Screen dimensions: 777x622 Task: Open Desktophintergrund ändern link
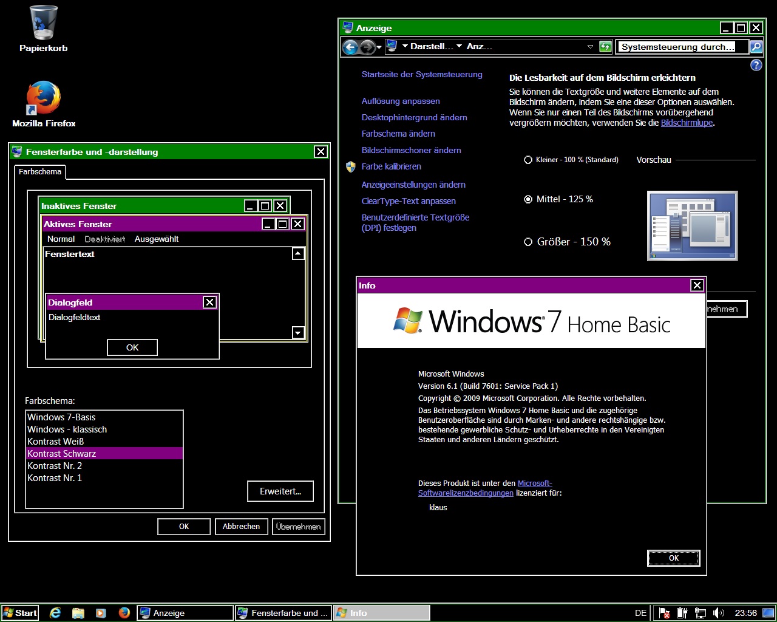coord(415,118)
